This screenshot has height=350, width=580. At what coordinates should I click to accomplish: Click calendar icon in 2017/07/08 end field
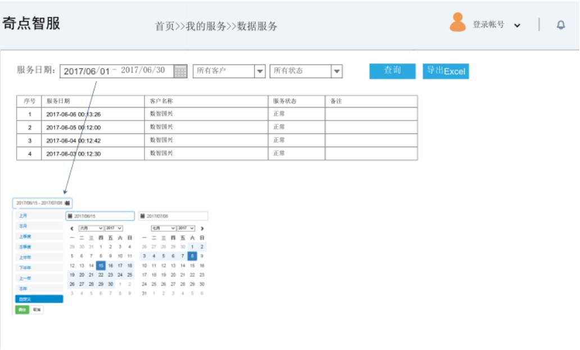click(x=143, y=216)
